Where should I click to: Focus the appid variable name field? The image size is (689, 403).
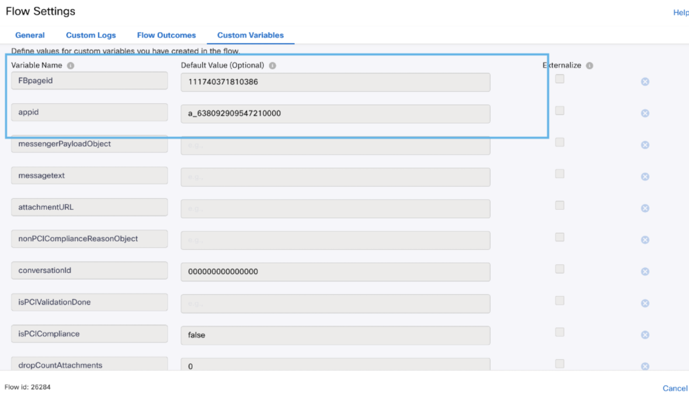(x=89, y=112)
